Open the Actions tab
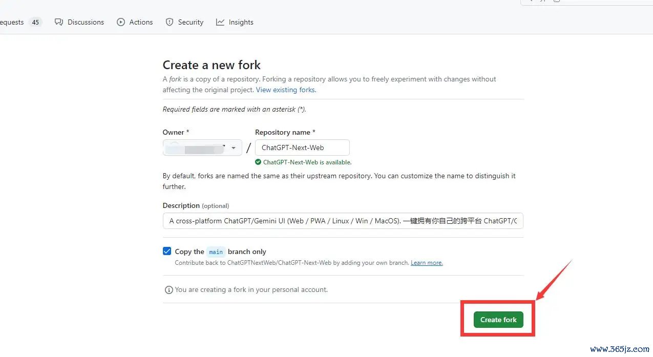Viewport: 653px width, 357px height. click(135, 22)
